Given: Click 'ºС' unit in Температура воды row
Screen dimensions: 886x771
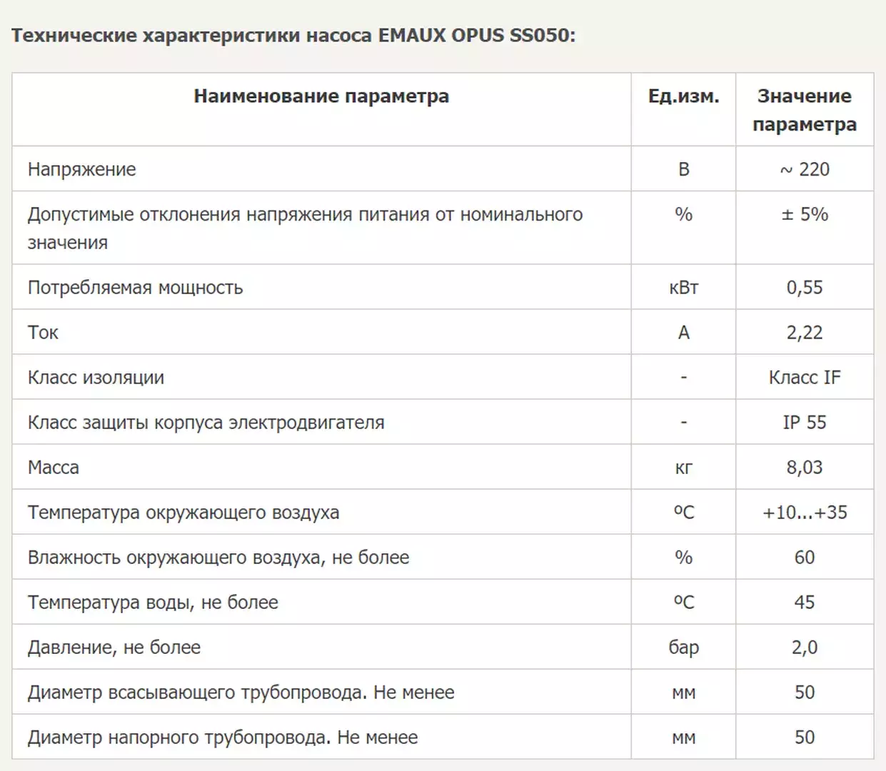Looking at the screenshot, I should [x=683, y=603].
